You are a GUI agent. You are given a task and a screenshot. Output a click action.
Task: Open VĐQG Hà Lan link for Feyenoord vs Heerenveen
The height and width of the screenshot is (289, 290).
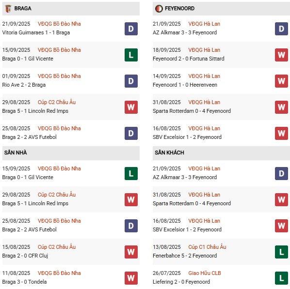tap(204, 76)
